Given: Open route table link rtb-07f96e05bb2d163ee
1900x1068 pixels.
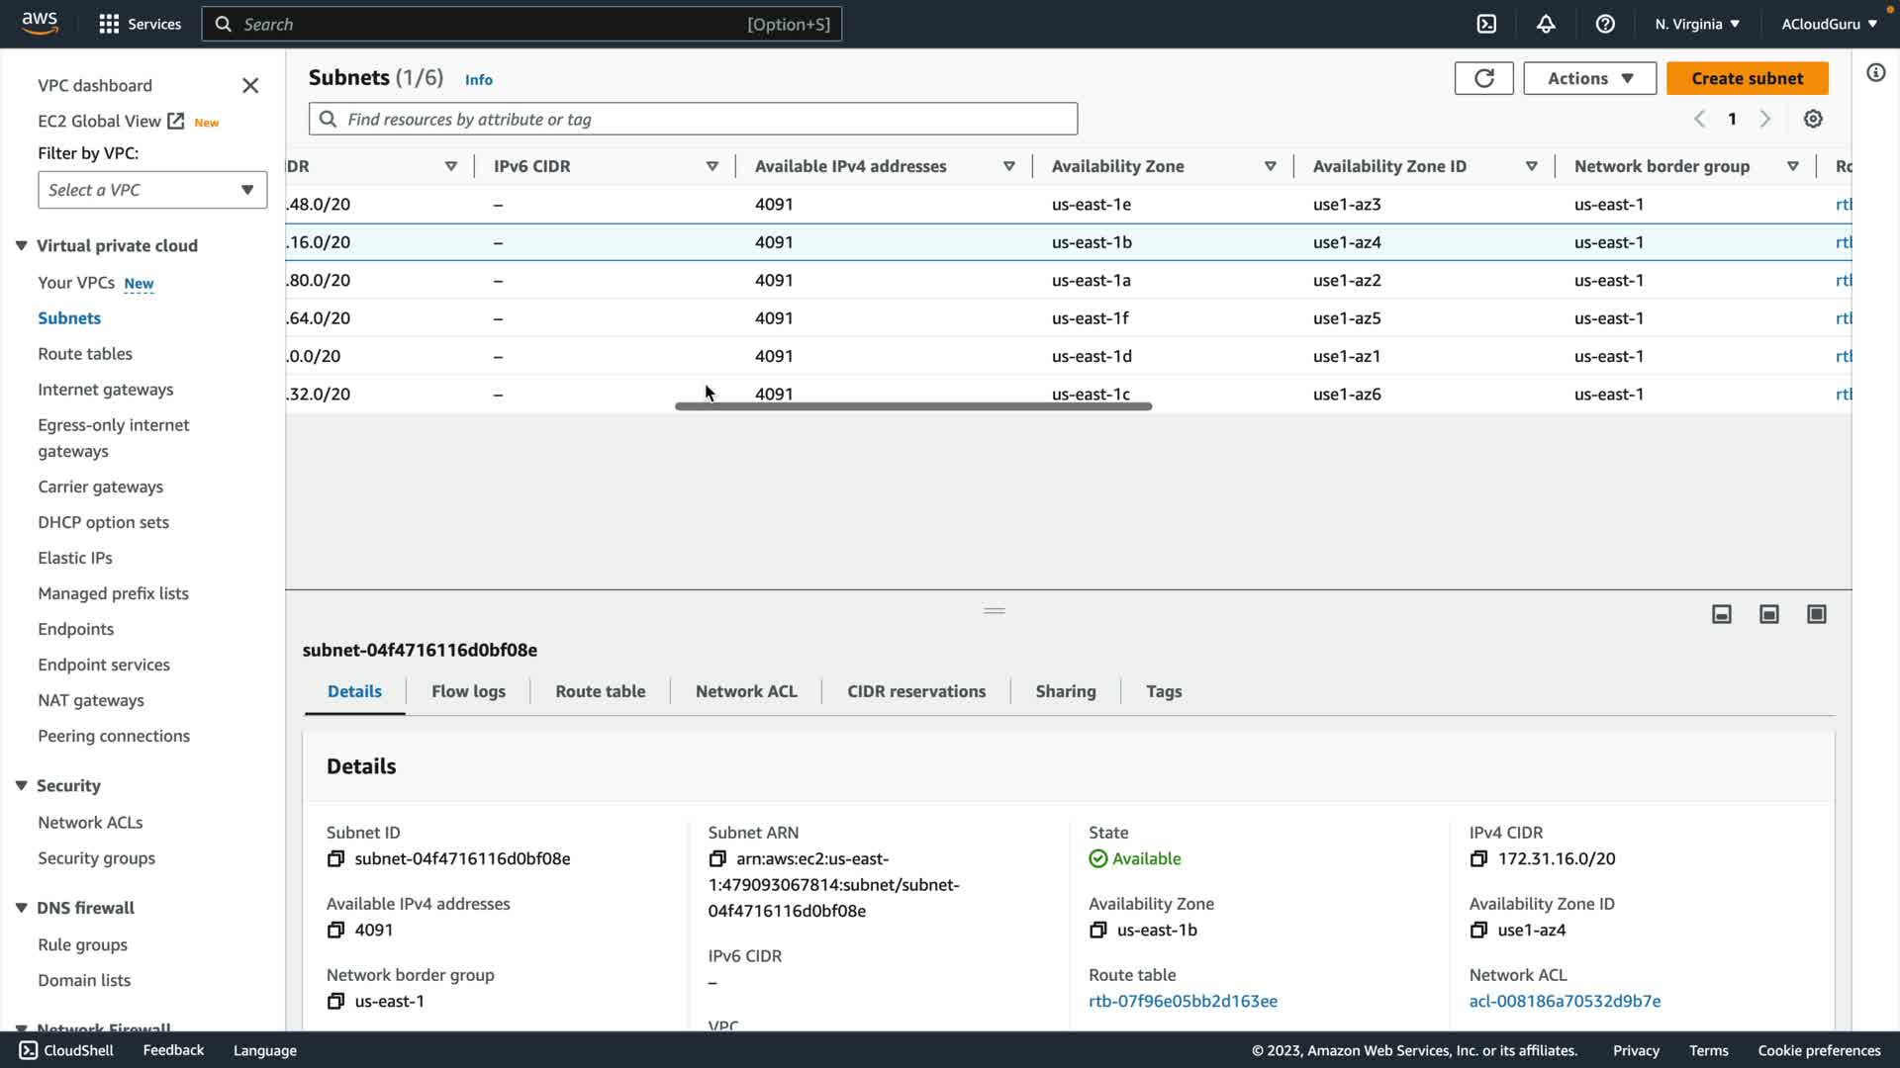Looking at the screenshot, I should coord(1183,1001).
